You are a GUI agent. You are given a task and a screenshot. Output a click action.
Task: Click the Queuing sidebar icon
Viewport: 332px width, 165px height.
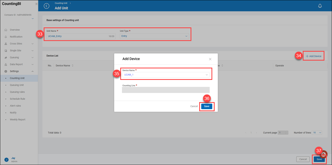[x=6, y=57]
